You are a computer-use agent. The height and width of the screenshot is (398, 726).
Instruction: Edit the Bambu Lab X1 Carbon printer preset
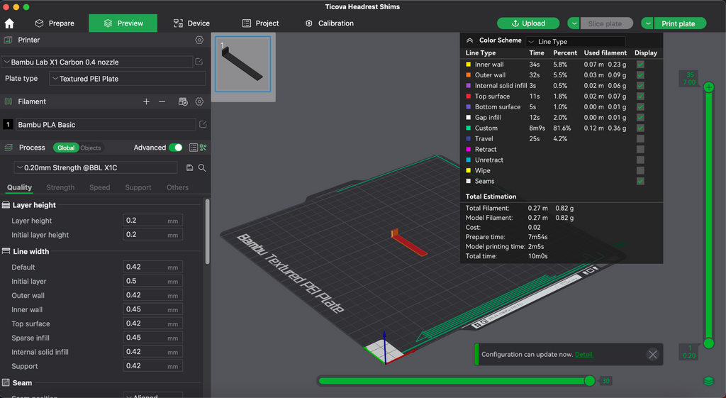(199, 62)
